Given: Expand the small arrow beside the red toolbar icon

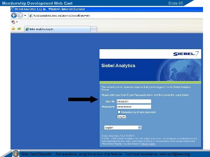Looking at the screenshot, I should tap(17, 22).
